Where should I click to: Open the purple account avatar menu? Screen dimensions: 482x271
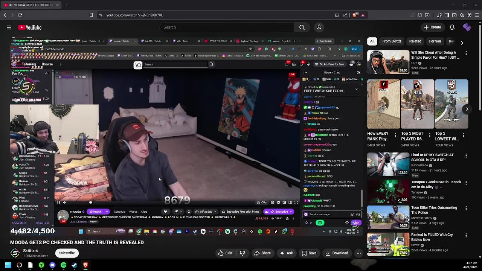[467, 27]
